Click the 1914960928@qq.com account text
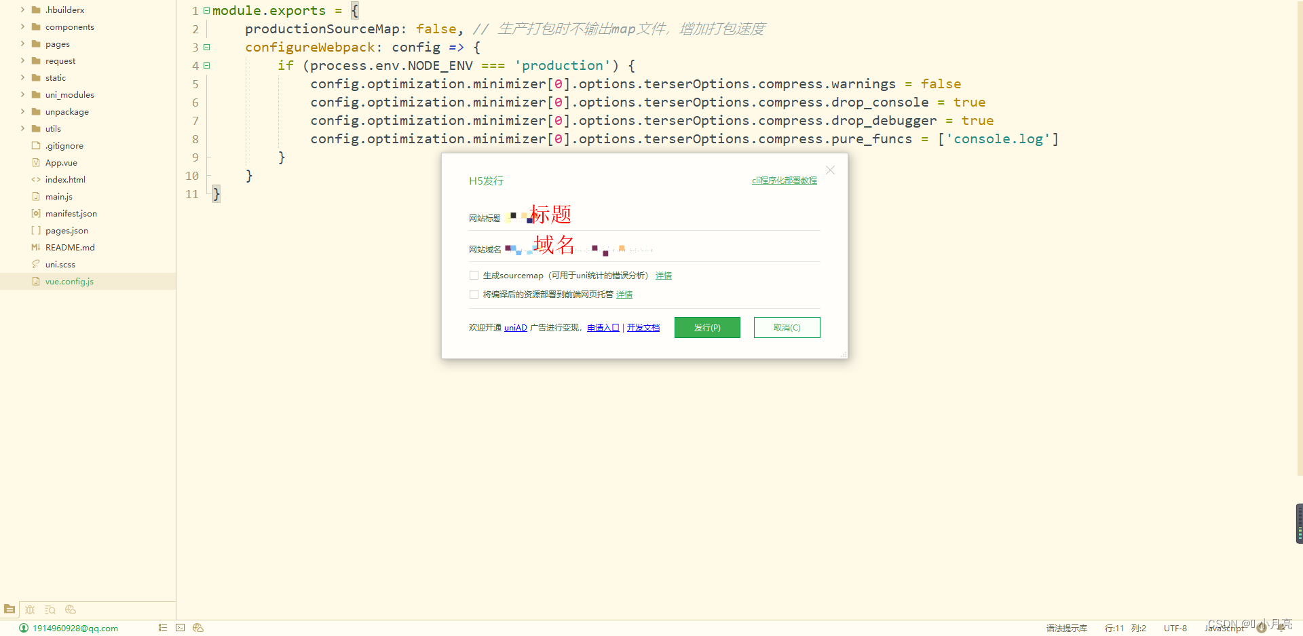The height and width of the screenshot is (636, 1303). (75, 629)
